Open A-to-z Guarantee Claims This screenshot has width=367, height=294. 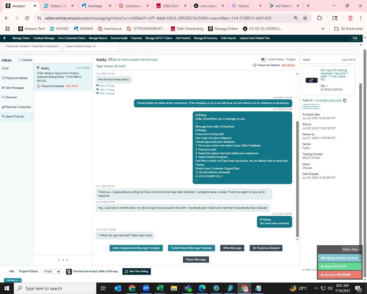tap(72, 38)
